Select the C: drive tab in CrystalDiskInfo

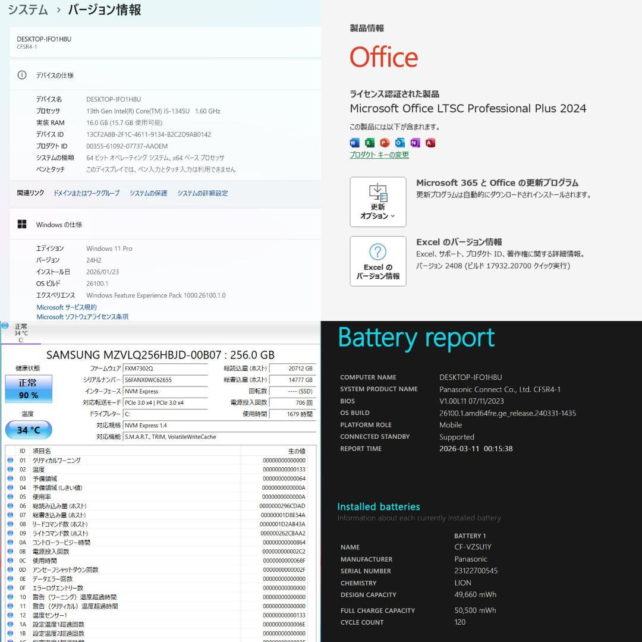coord(21,333)
